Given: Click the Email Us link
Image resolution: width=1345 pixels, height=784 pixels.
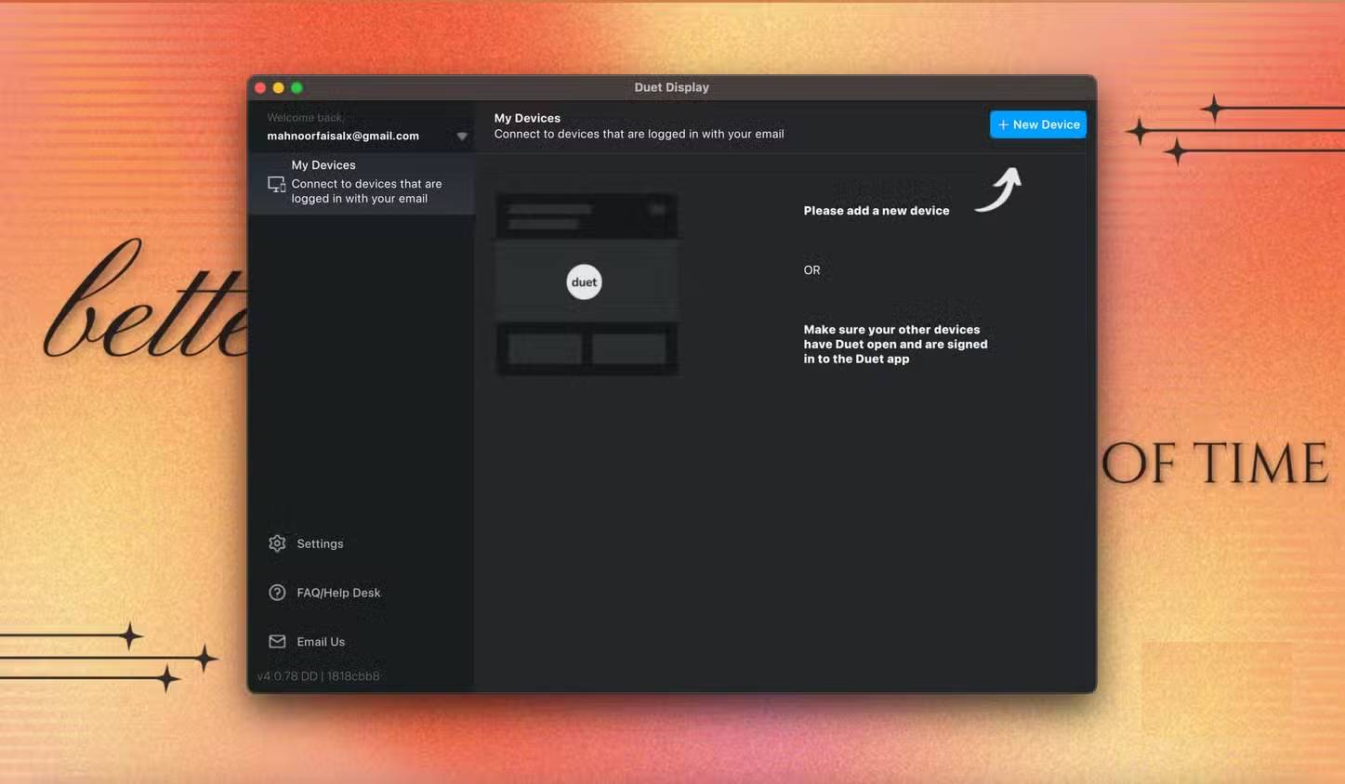Looking at the screenshot, I should coord(321,642).
